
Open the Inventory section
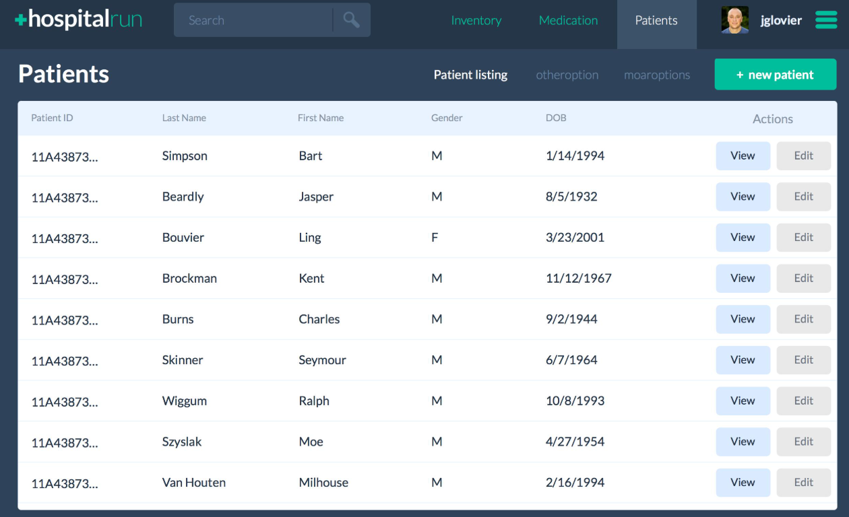[x=476, y=20]
